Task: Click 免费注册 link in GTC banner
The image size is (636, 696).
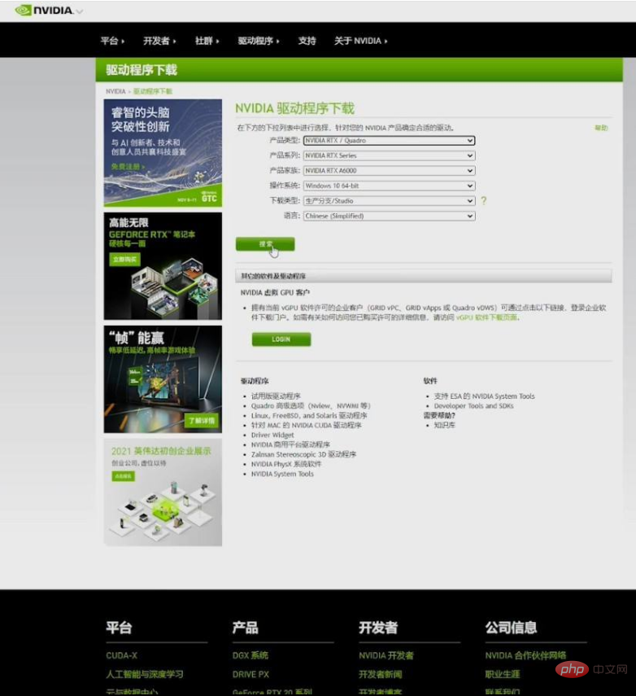Action: [128, 167]
